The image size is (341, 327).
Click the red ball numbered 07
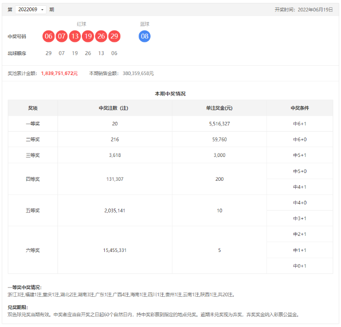tap(61, 37)
